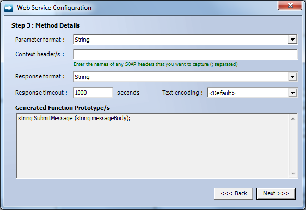Open the Text encoding dropdown arrow

tap(292, 93)
